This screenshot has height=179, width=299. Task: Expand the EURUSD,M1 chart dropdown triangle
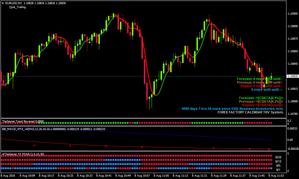tap(2, 4)
